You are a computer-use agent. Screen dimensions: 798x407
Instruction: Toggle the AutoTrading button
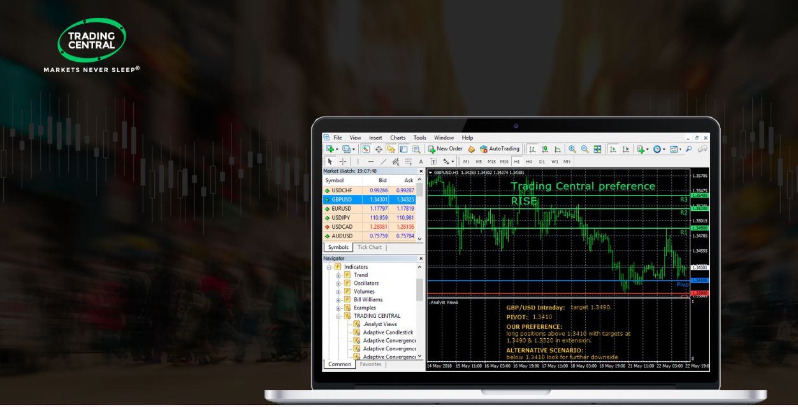click(x=500, y=149)
